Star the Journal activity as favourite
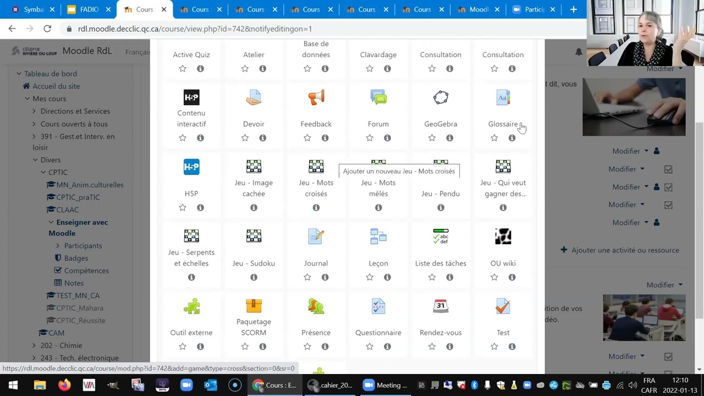 click(307, 277)
